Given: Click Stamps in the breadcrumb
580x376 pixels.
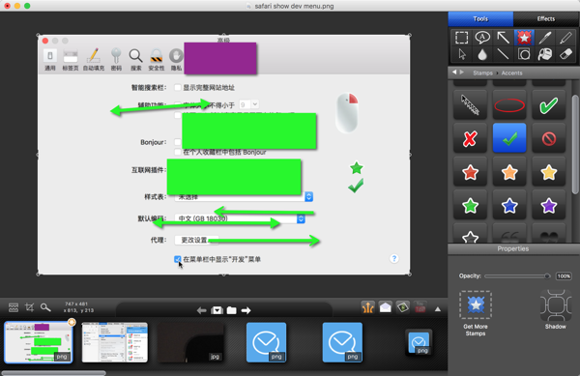Looking at the screenshot, I should click(x=482, y=72).
